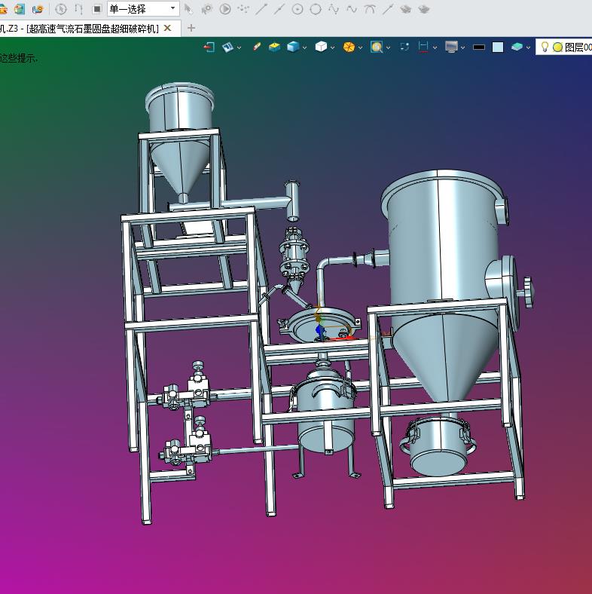Click the greyed compass pointer icon
Viewport: 592px width, 594px height.
pyautogui.click(x=61, y=9)
